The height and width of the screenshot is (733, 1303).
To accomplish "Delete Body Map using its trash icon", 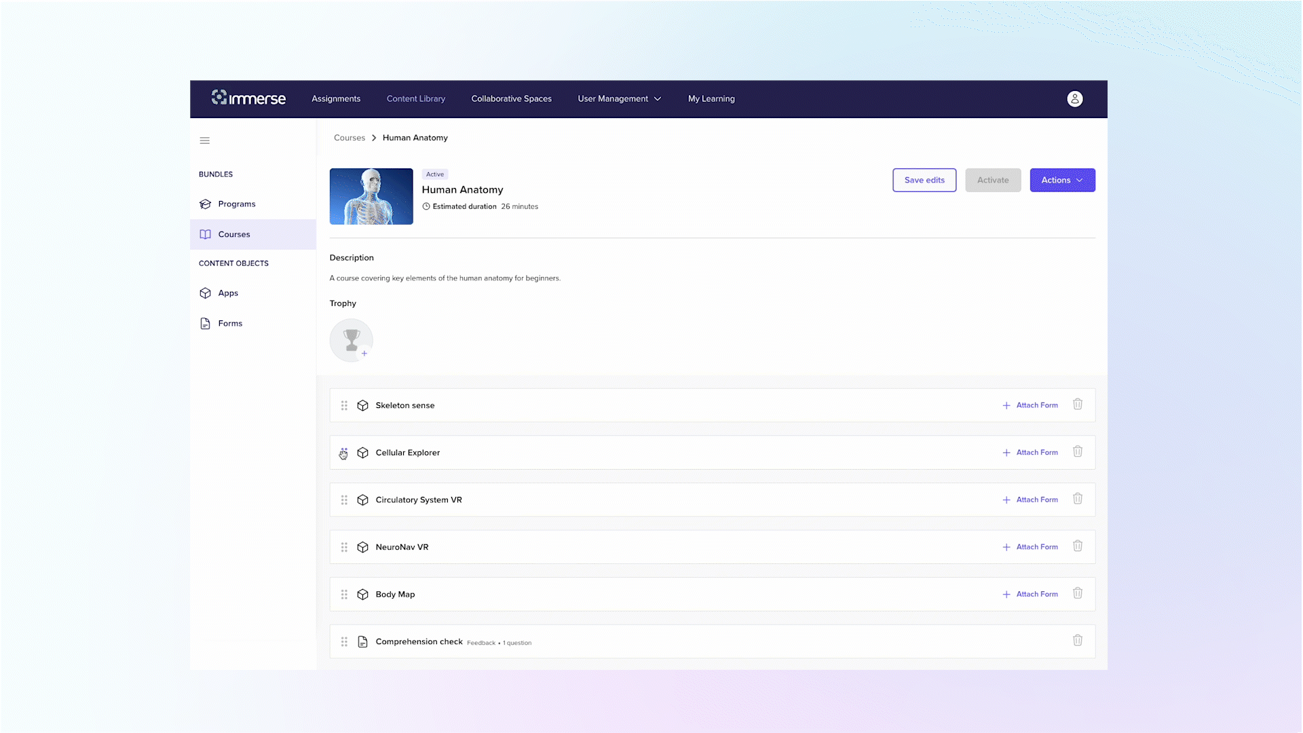I will pos(1078,593).
